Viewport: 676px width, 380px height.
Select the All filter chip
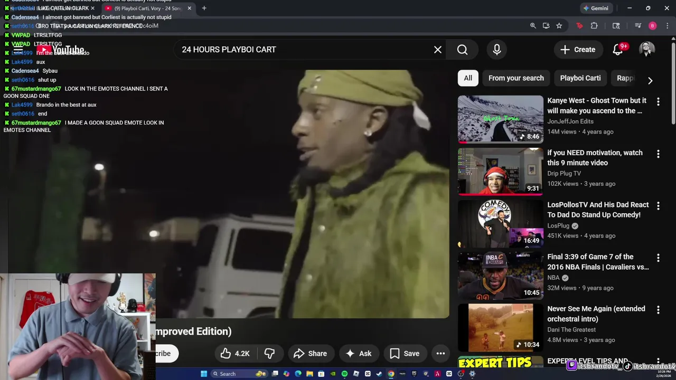pos(468,78)
